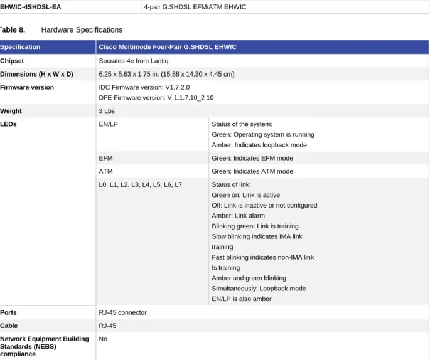Select 'Dimensions (H x W x D)' label

[36, 74]
